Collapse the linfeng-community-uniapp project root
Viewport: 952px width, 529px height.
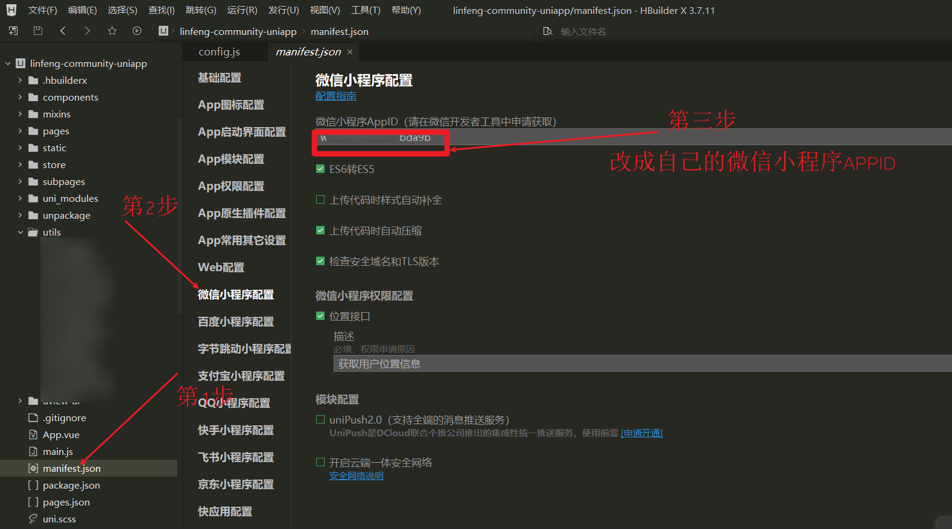tap(8, 63)
